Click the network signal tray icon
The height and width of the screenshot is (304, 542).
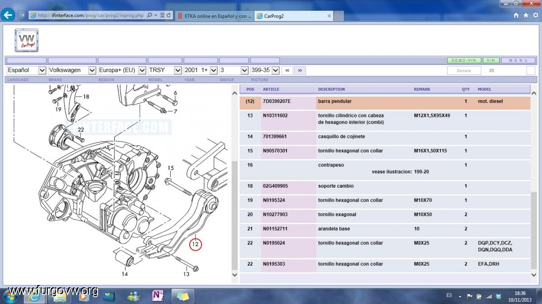click(x=489, y=296)
